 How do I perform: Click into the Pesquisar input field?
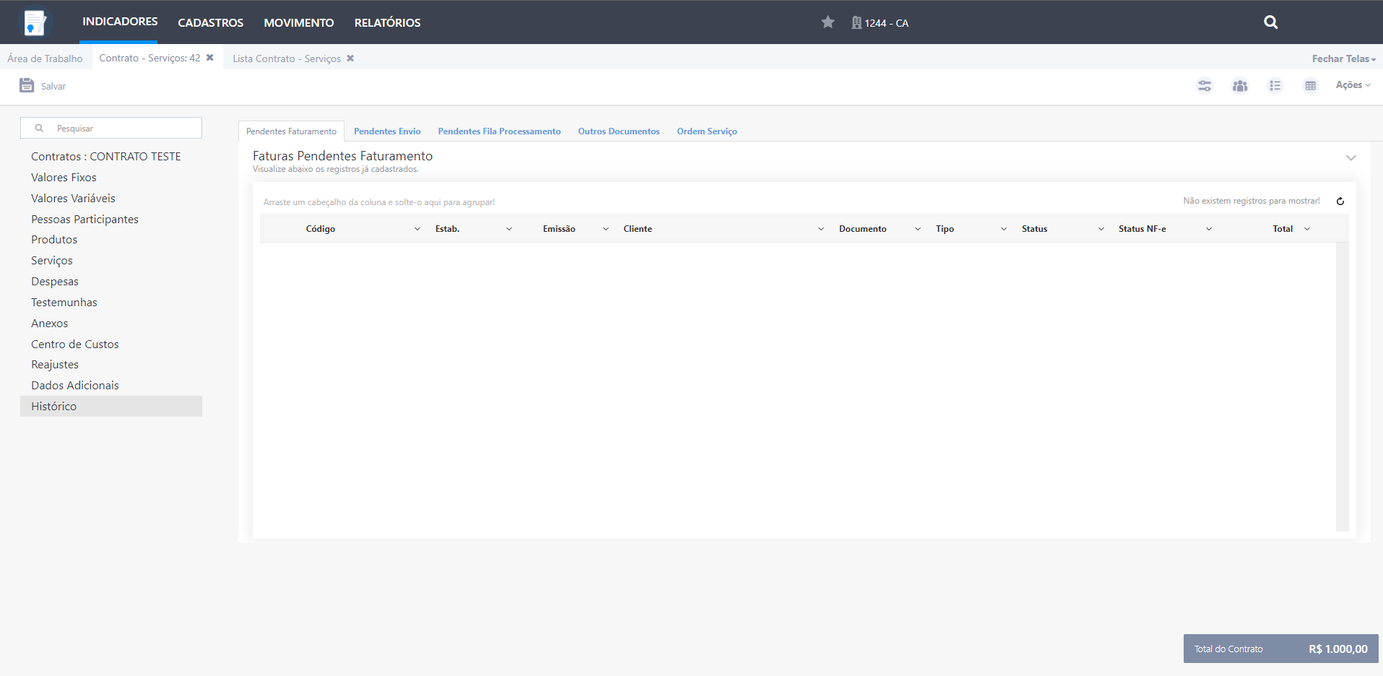click(111, 128)
